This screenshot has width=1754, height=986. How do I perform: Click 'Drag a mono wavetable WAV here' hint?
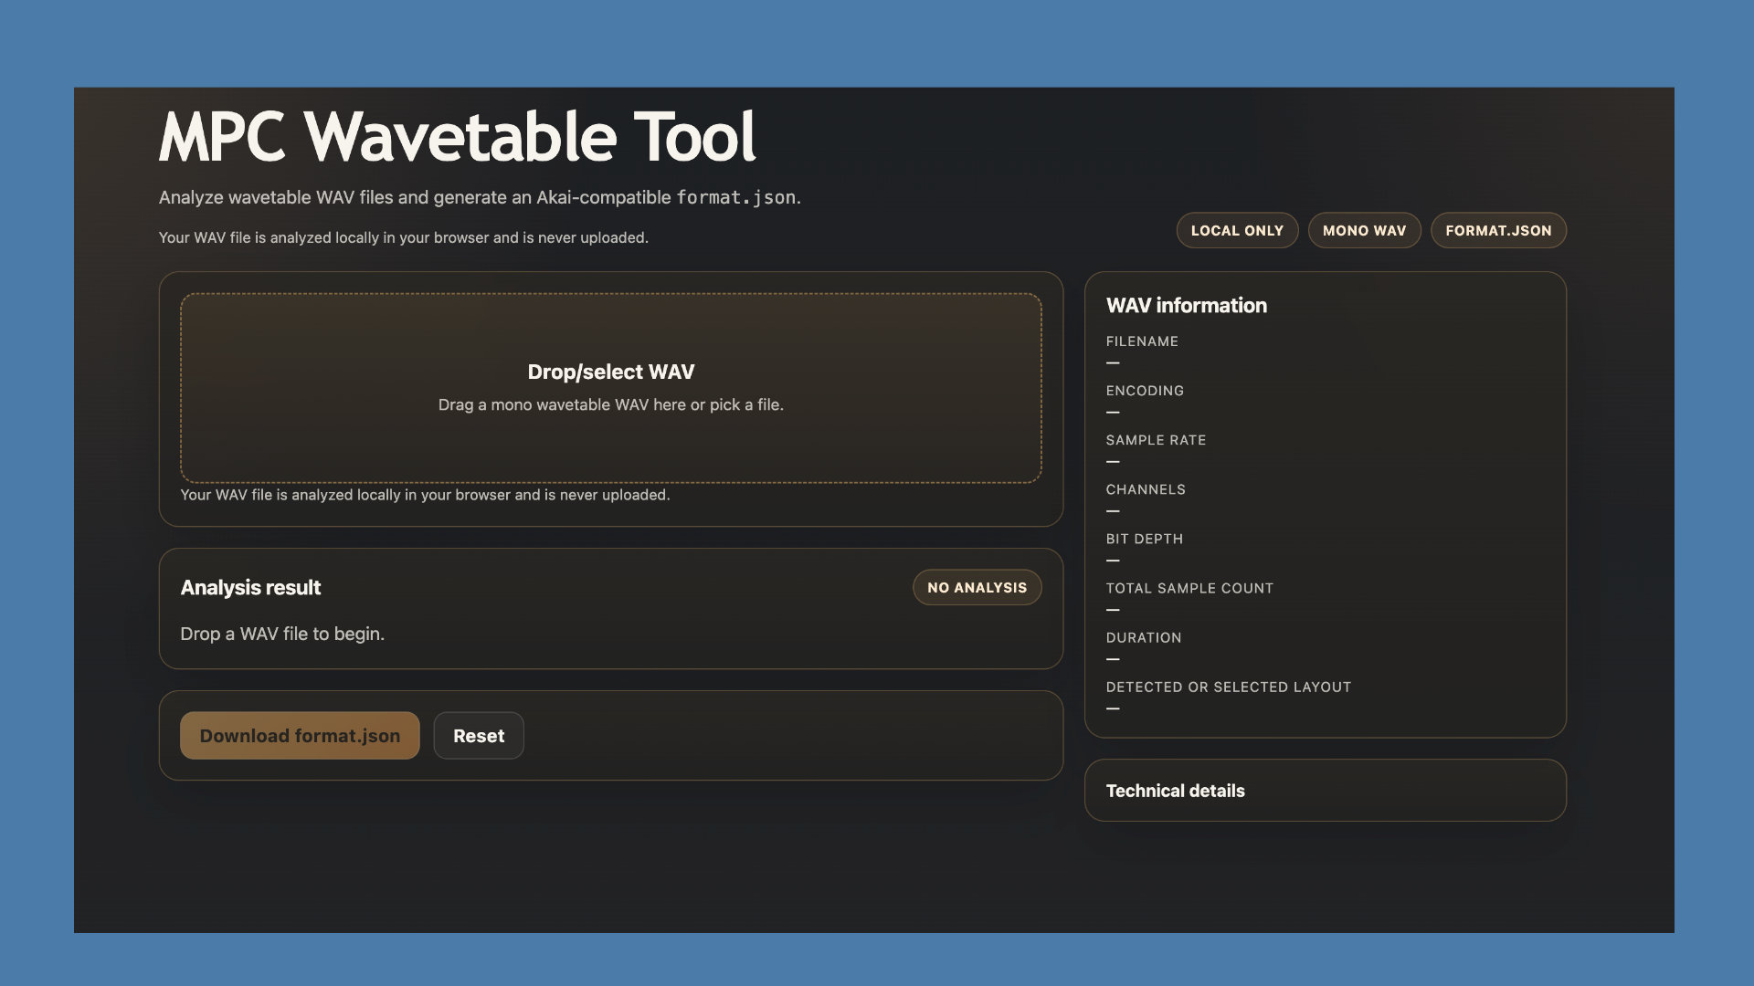(x=610, y=404)
